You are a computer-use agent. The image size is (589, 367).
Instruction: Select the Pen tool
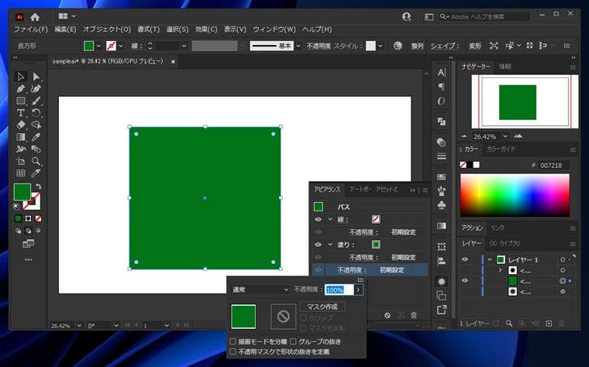21,88
